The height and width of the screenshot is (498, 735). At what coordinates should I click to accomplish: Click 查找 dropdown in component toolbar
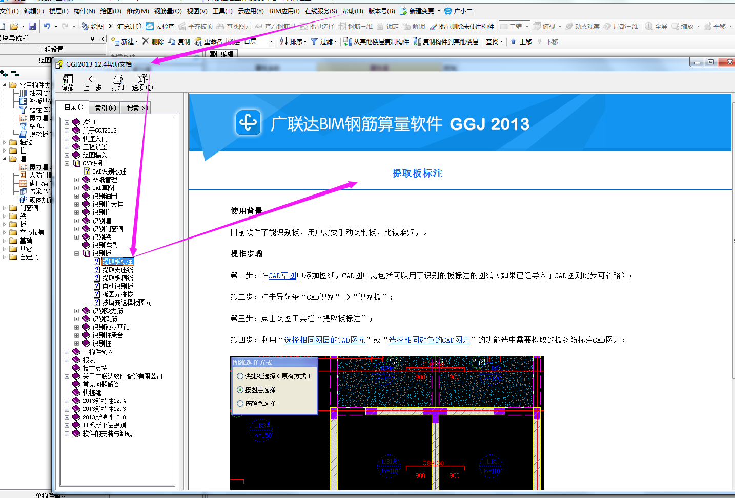tap(494, 41)
